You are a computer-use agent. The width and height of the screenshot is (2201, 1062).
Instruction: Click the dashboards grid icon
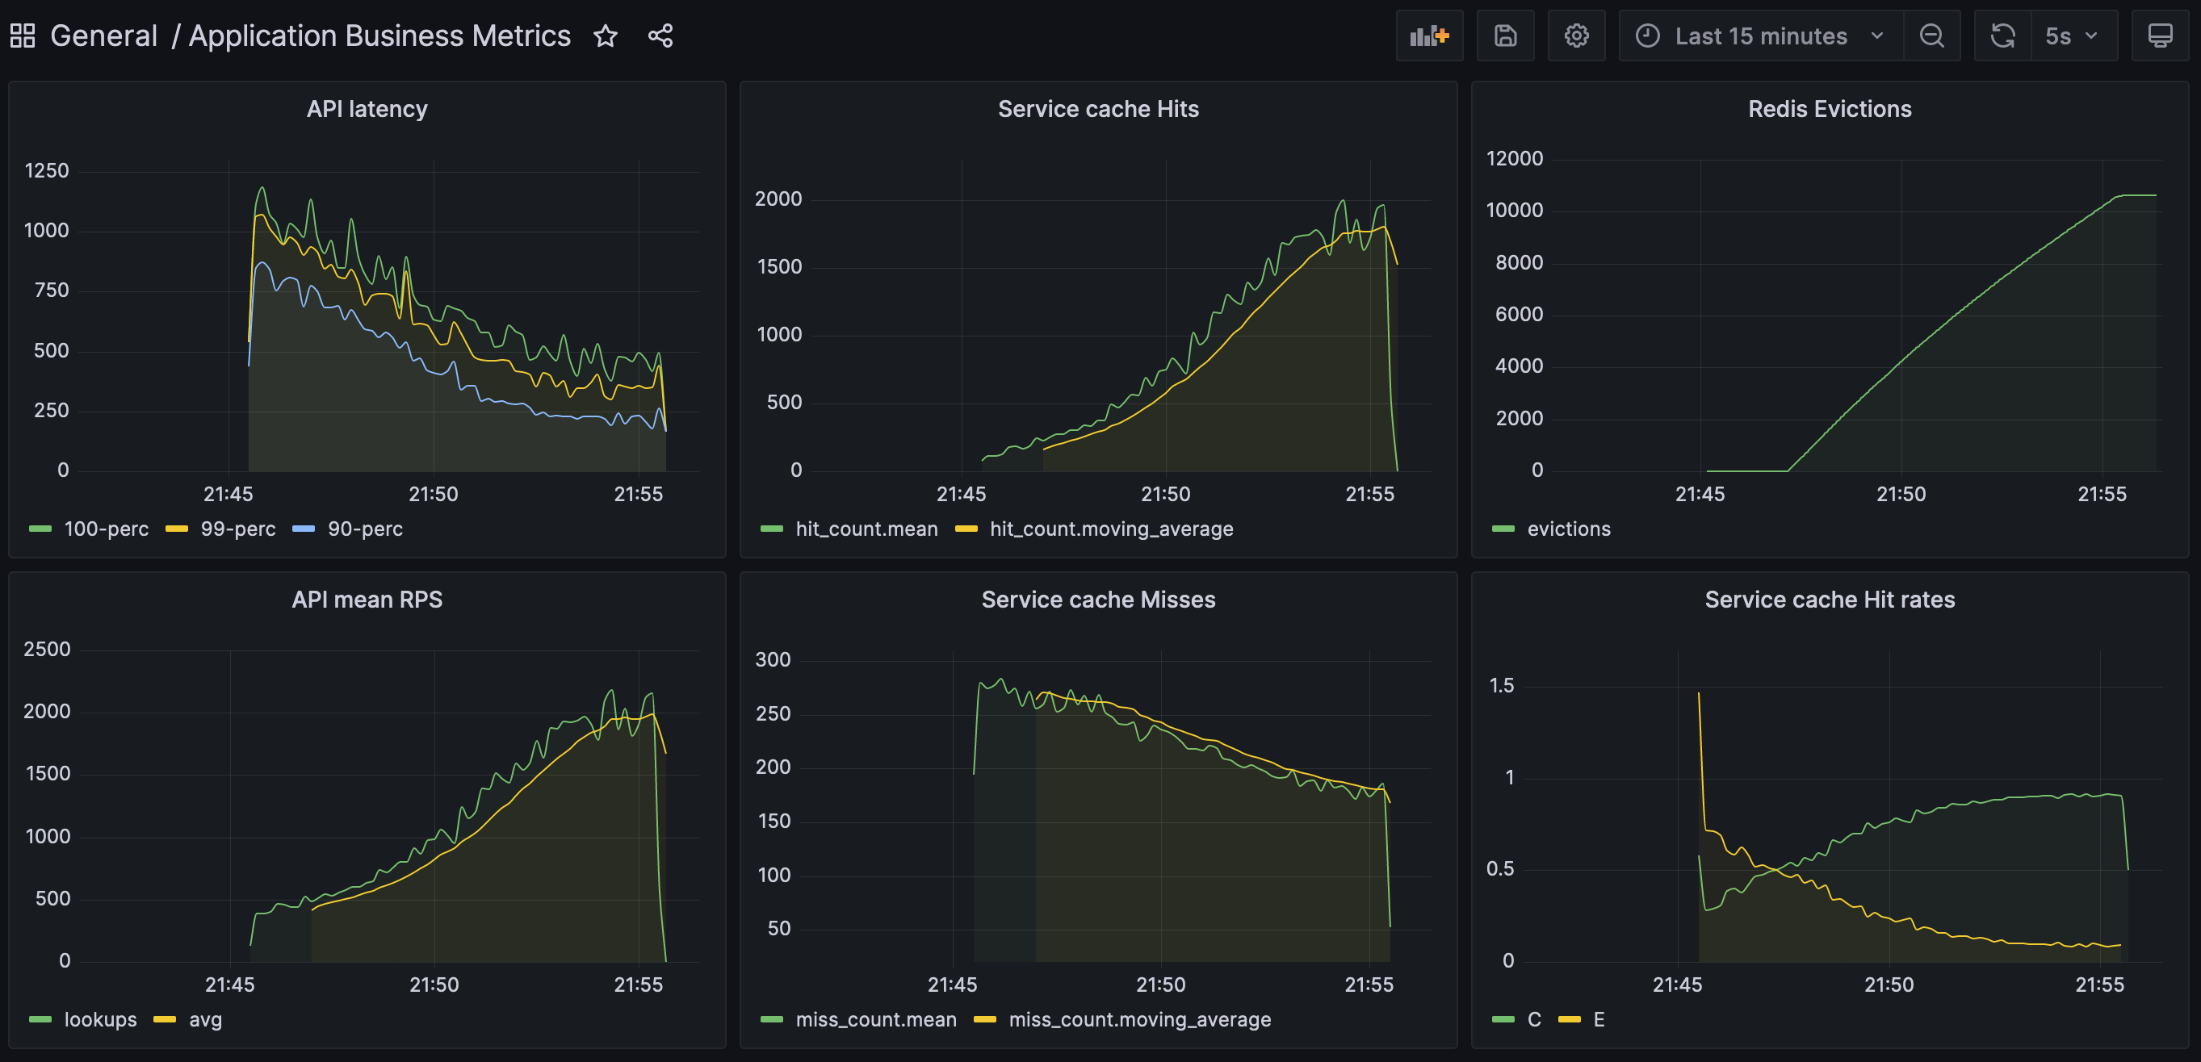click(x=23, y=36)
